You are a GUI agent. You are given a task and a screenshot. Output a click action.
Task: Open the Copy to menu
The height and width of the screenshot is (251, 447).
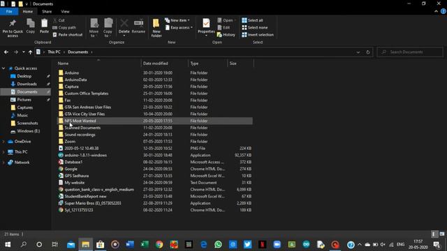(108, 28)
